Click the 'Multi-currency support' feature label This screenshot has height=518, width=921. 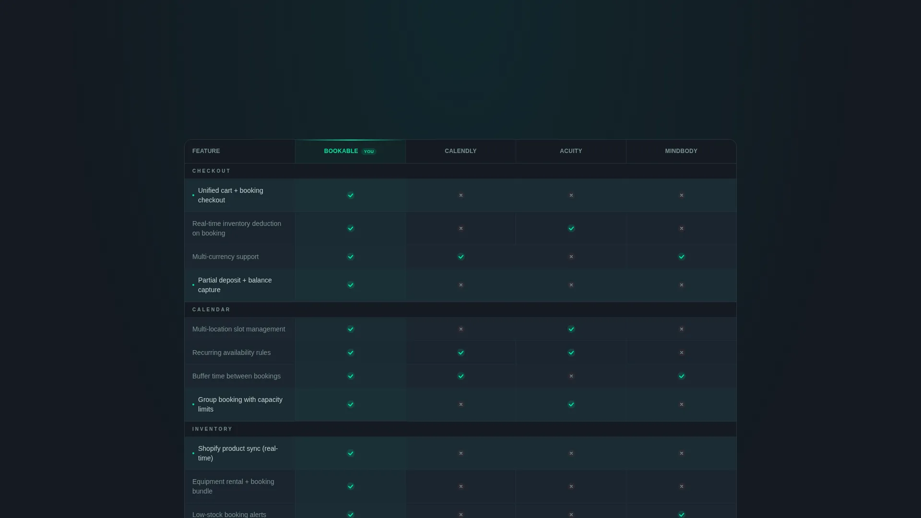[225, 257]
